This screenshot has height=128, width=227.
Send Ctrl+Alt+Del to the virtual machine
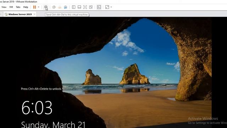click(x=46, y=7)
